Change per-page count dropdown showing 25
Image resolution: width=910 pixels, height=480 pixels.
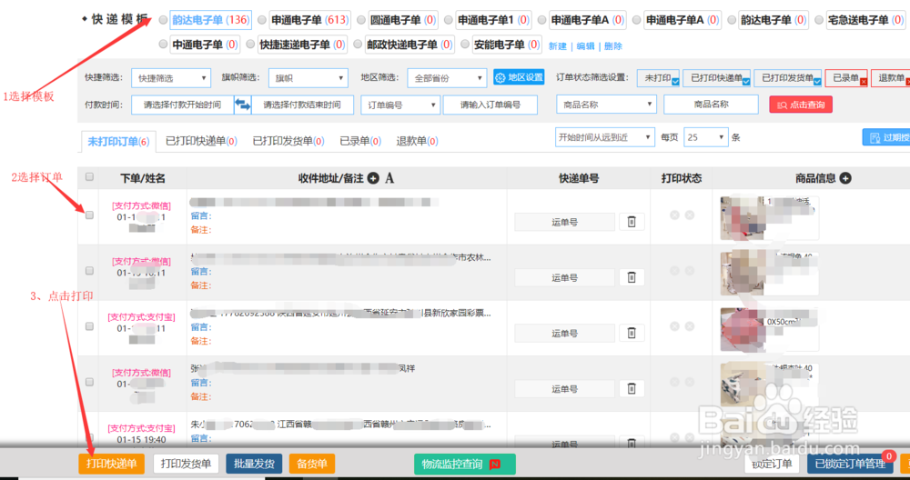[x=706, y=137]
